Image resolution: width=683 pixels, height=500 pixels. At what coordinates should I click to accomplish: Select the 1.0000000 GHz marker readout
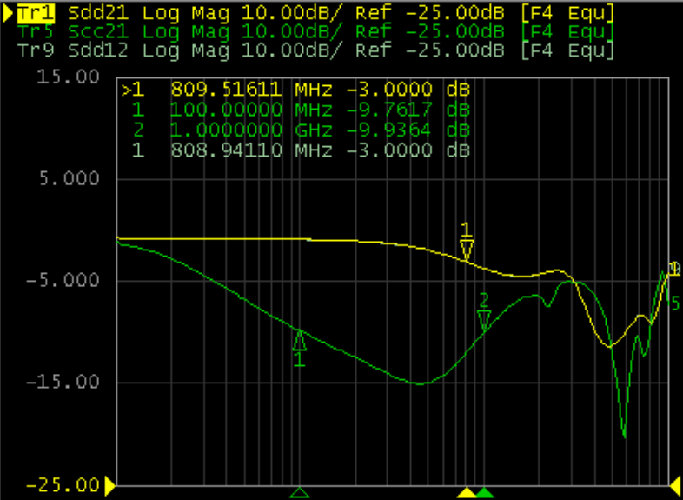click(295, 130)
